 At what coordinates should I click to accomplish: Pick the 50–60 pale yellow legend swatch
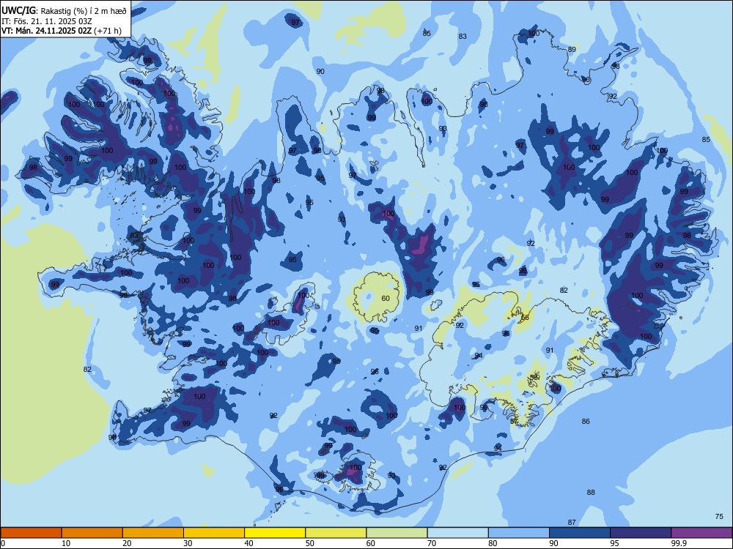pyautogui.click(x=336, y=533)
